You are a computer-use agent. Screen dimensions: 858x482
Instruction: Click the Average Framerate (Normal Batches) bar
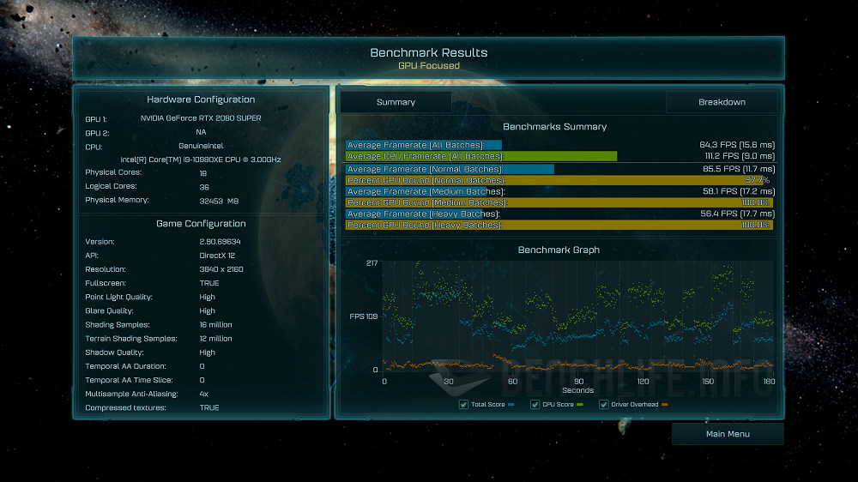[x=450, y=170]
